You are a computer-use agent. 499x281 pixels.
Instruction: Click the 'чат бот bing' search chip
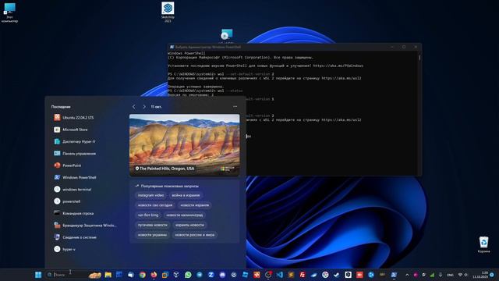tap(148, 215)
